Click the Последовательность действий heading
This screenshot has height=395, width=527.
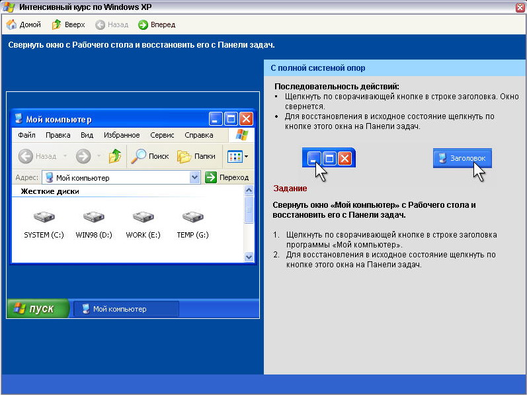tap(337, 87)
